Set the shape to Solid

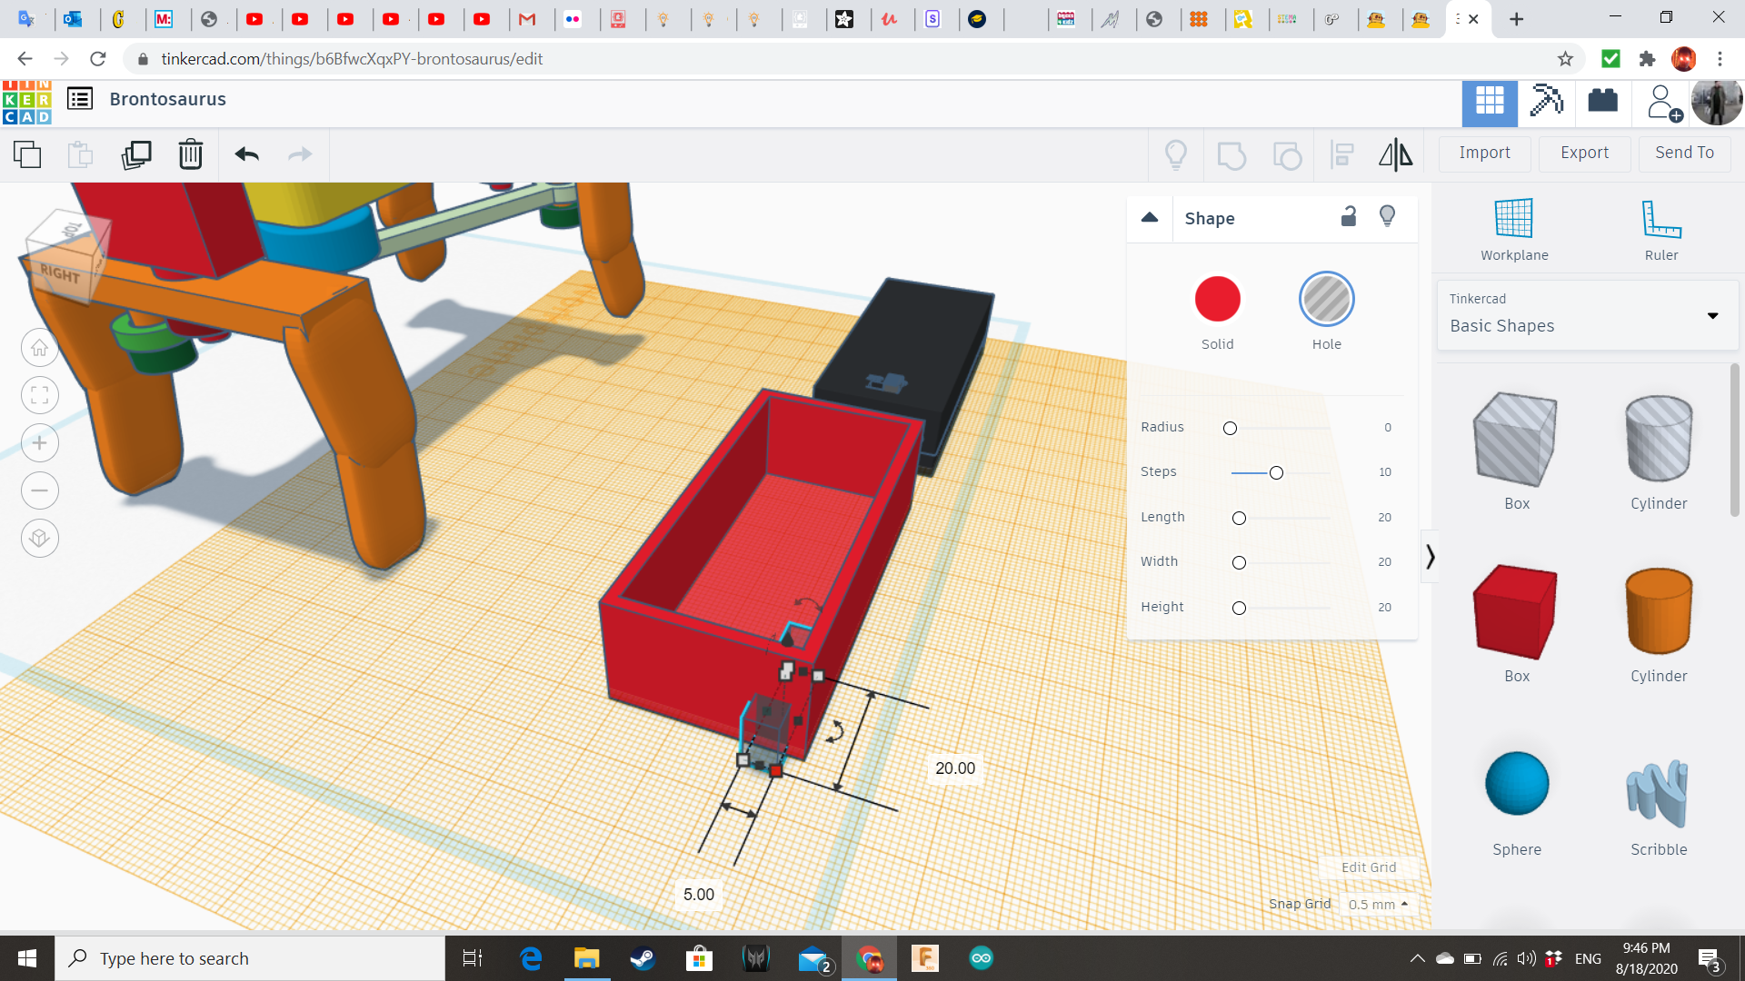coord(1217,300)
